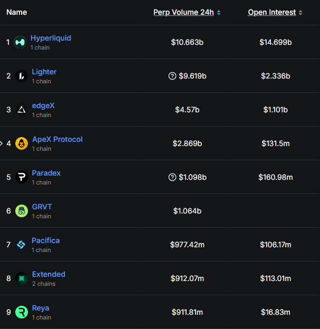The width and height of the screenshot is (320, 329).
Task: Select Reya's $911.81m volume value
Action: point(187,312)
